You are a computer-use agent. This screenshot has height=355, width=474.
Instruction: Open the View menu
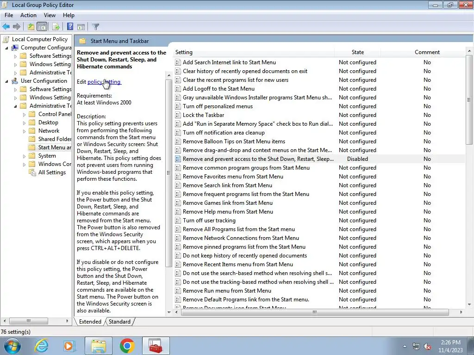pos(50,15)
